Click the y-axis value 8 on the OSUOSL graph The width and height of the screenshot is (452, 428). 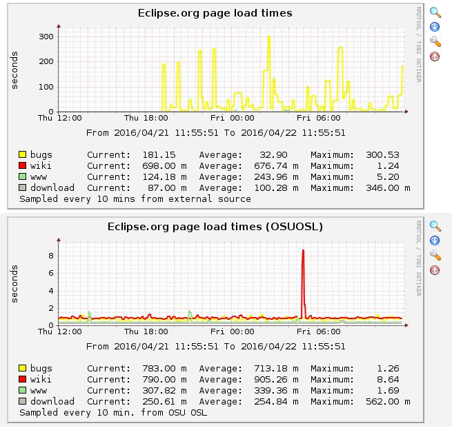[51, 256]
